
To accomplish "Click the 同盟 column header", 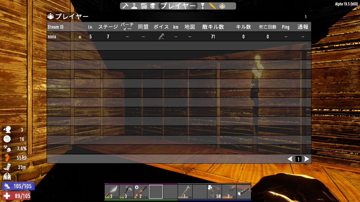I will [x=143, y=27].
